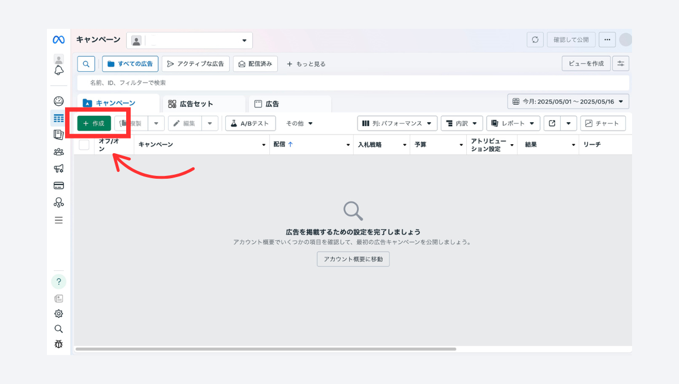Open events manager node icon
The image size is (679, 384).
pyautogui.click(x=59, y=202)
